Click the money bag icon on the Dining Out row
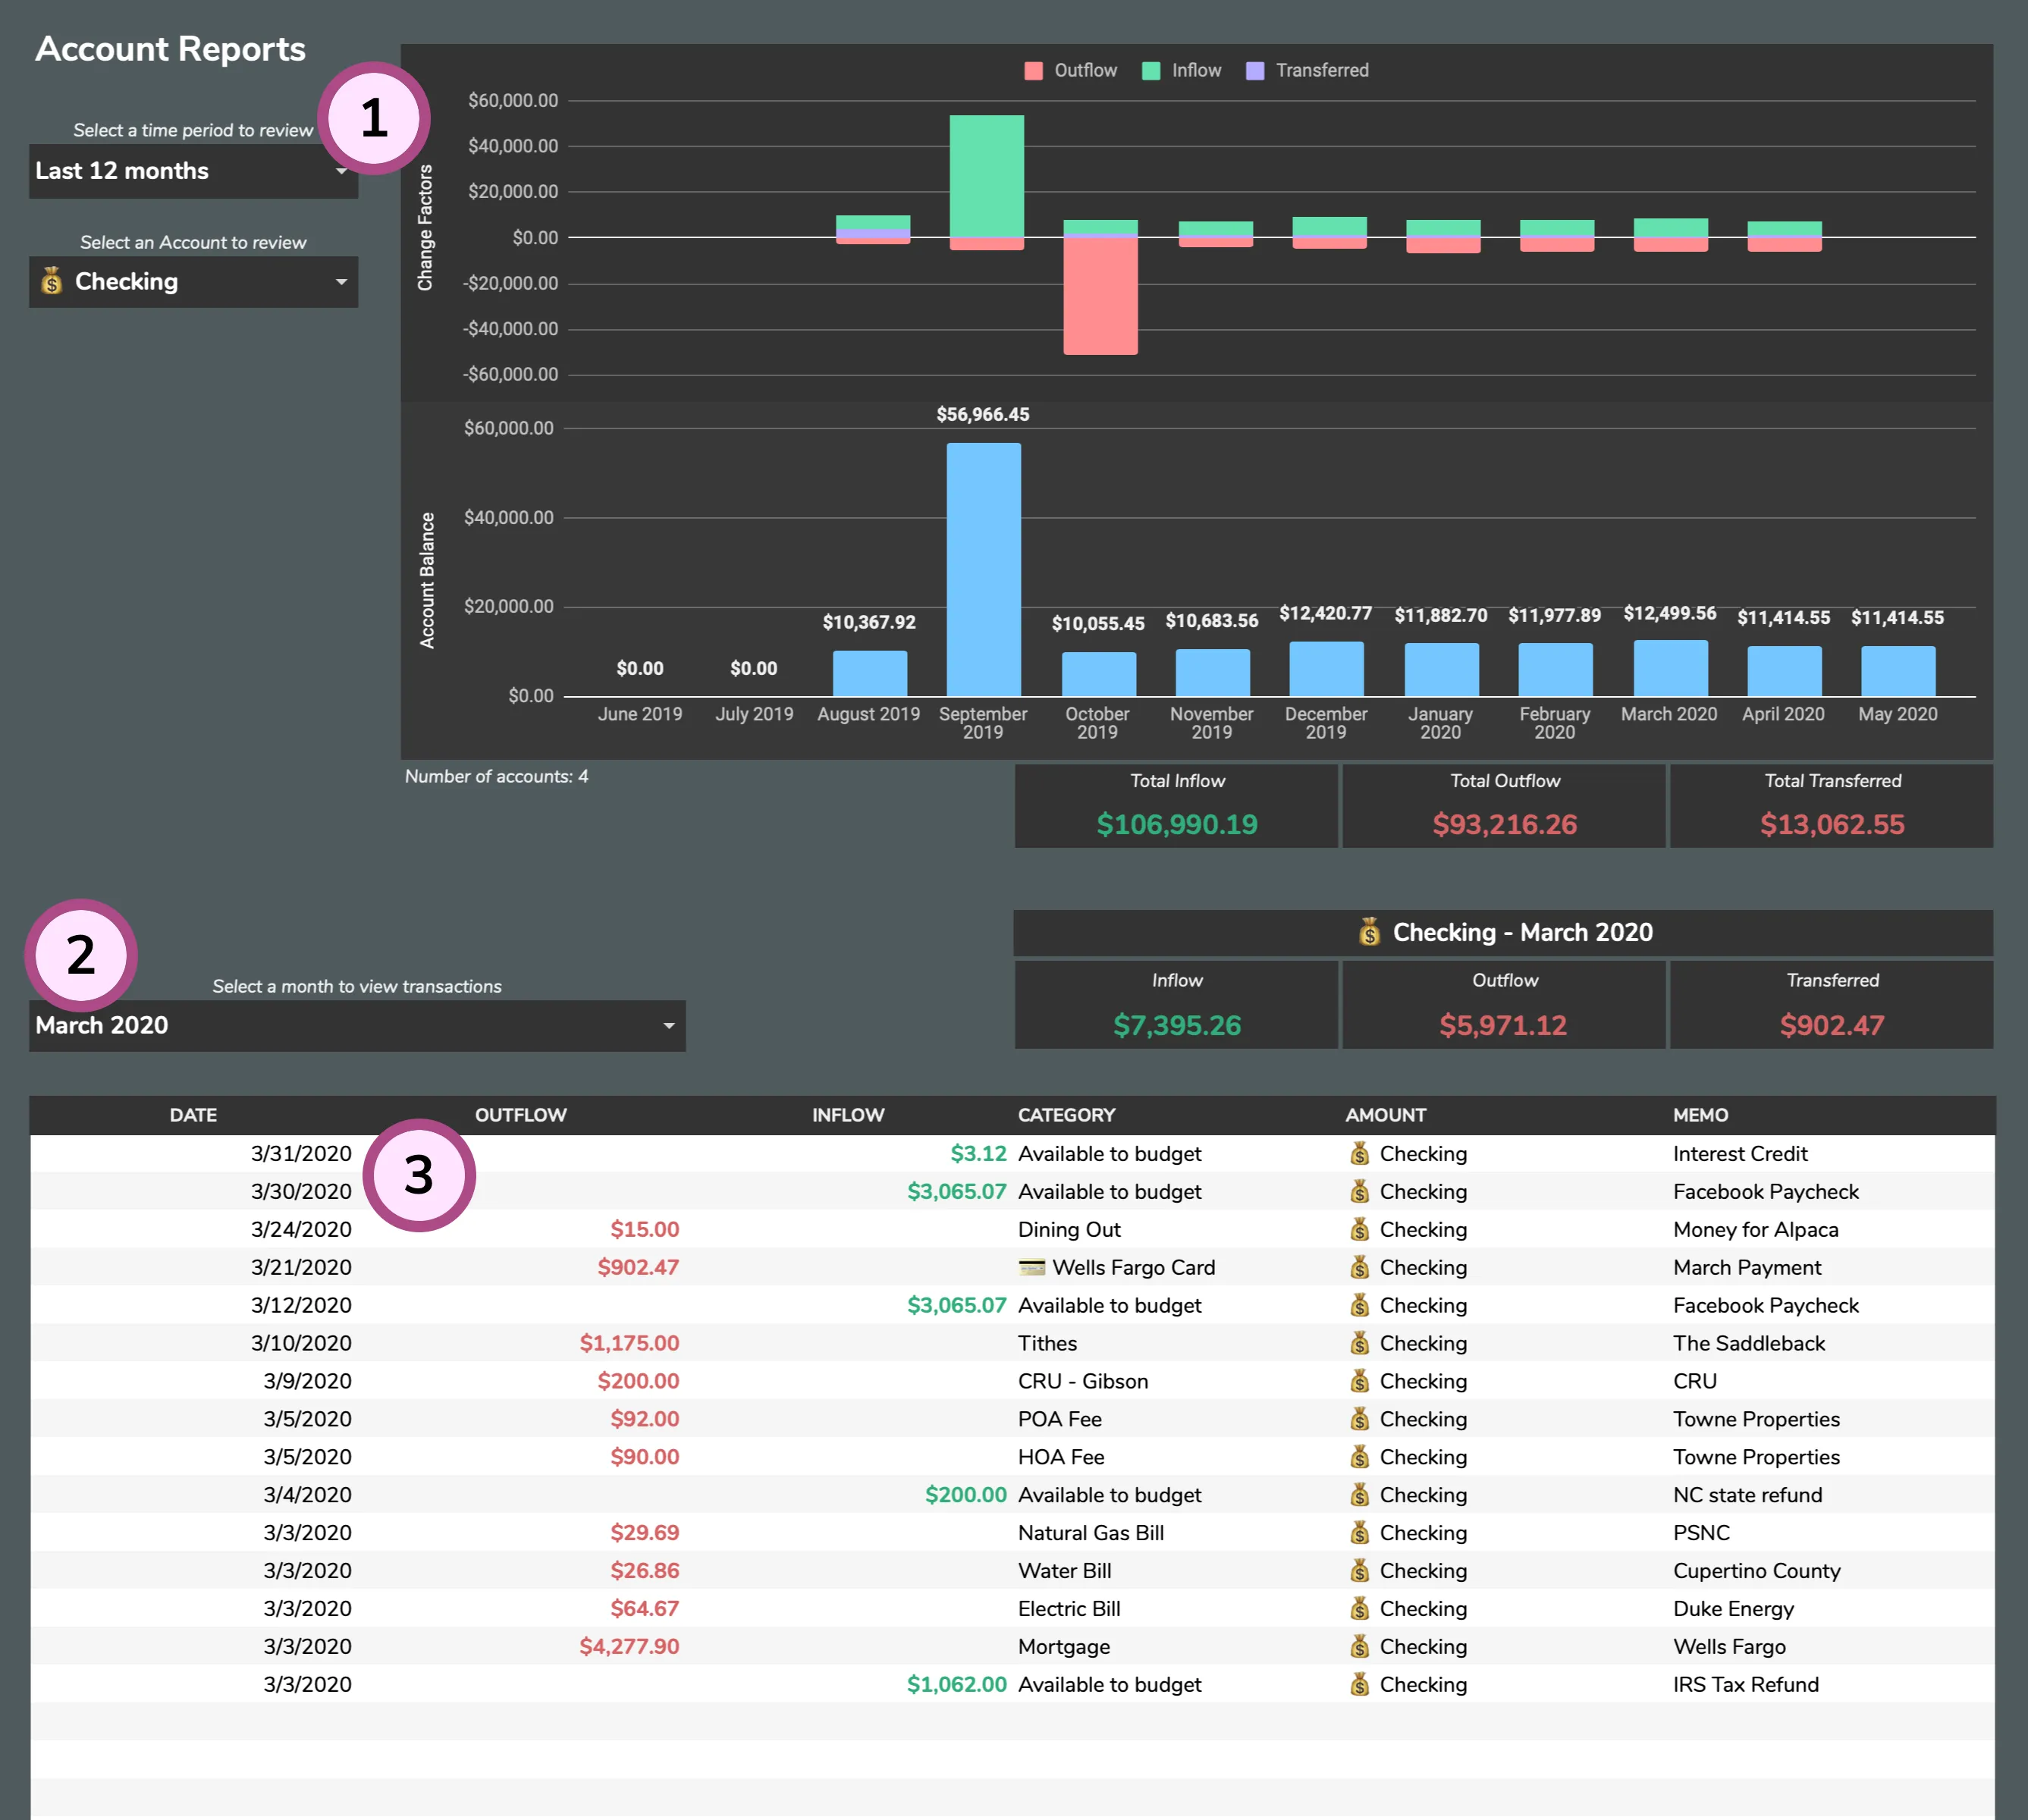The height and width of the screenshot is (1820, 2028). pos(1360,1229)
